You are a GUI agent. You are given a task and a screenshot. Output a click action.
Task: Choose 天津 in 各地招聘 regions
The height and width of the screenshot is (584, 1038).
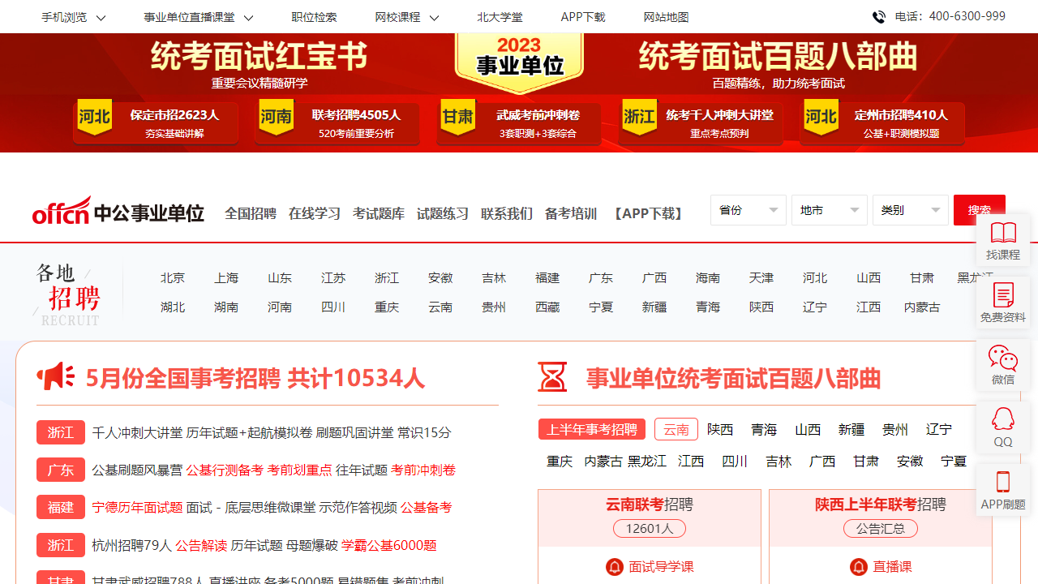click(761, 277)
